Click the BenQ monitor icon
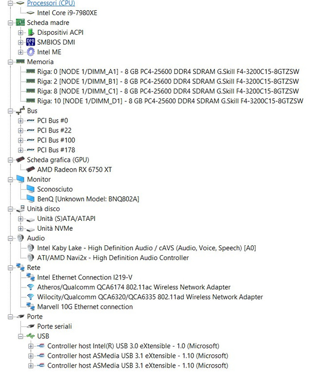The width and height of the screenshot is (329, 391). [31, 198]
